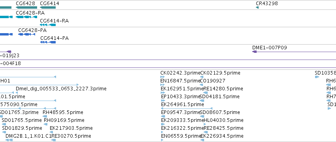336x142 pixels.
Task: Click the arrow glyph under RH09169.5prime
Action: click(x=46, y=124)
